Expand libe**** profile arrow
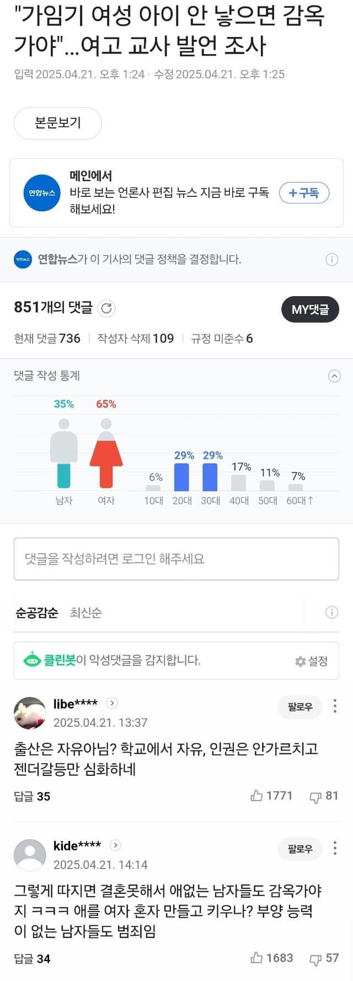Viewport: 353px width, 981px height. tap(112, 703)
